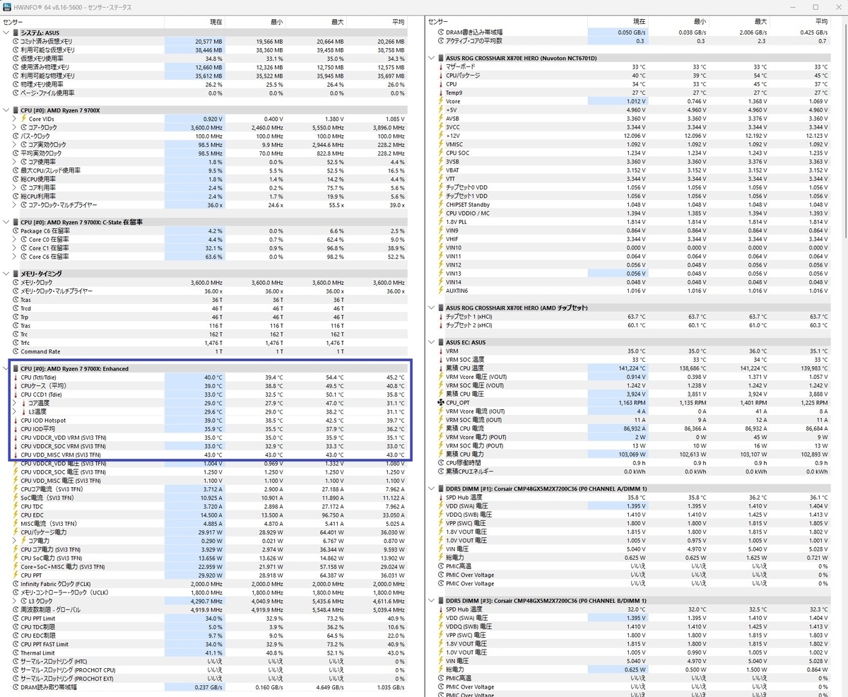Click the lightning icon beside CPU EDC
Screen dimensions: 848x697
[15, 515]
